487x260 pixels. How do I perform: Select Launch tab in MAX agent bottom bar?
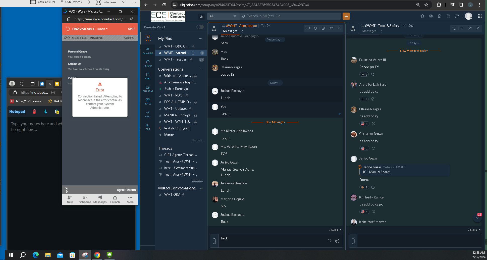(x=115, y=200)
